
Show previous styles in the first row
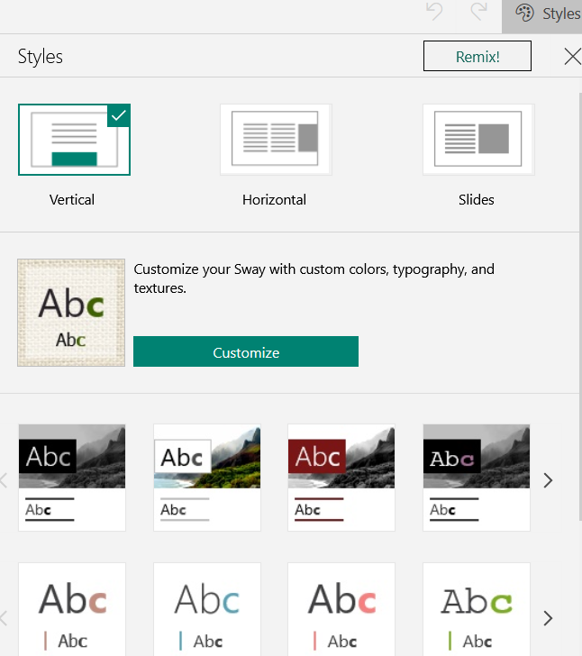(x=5, y=481)
